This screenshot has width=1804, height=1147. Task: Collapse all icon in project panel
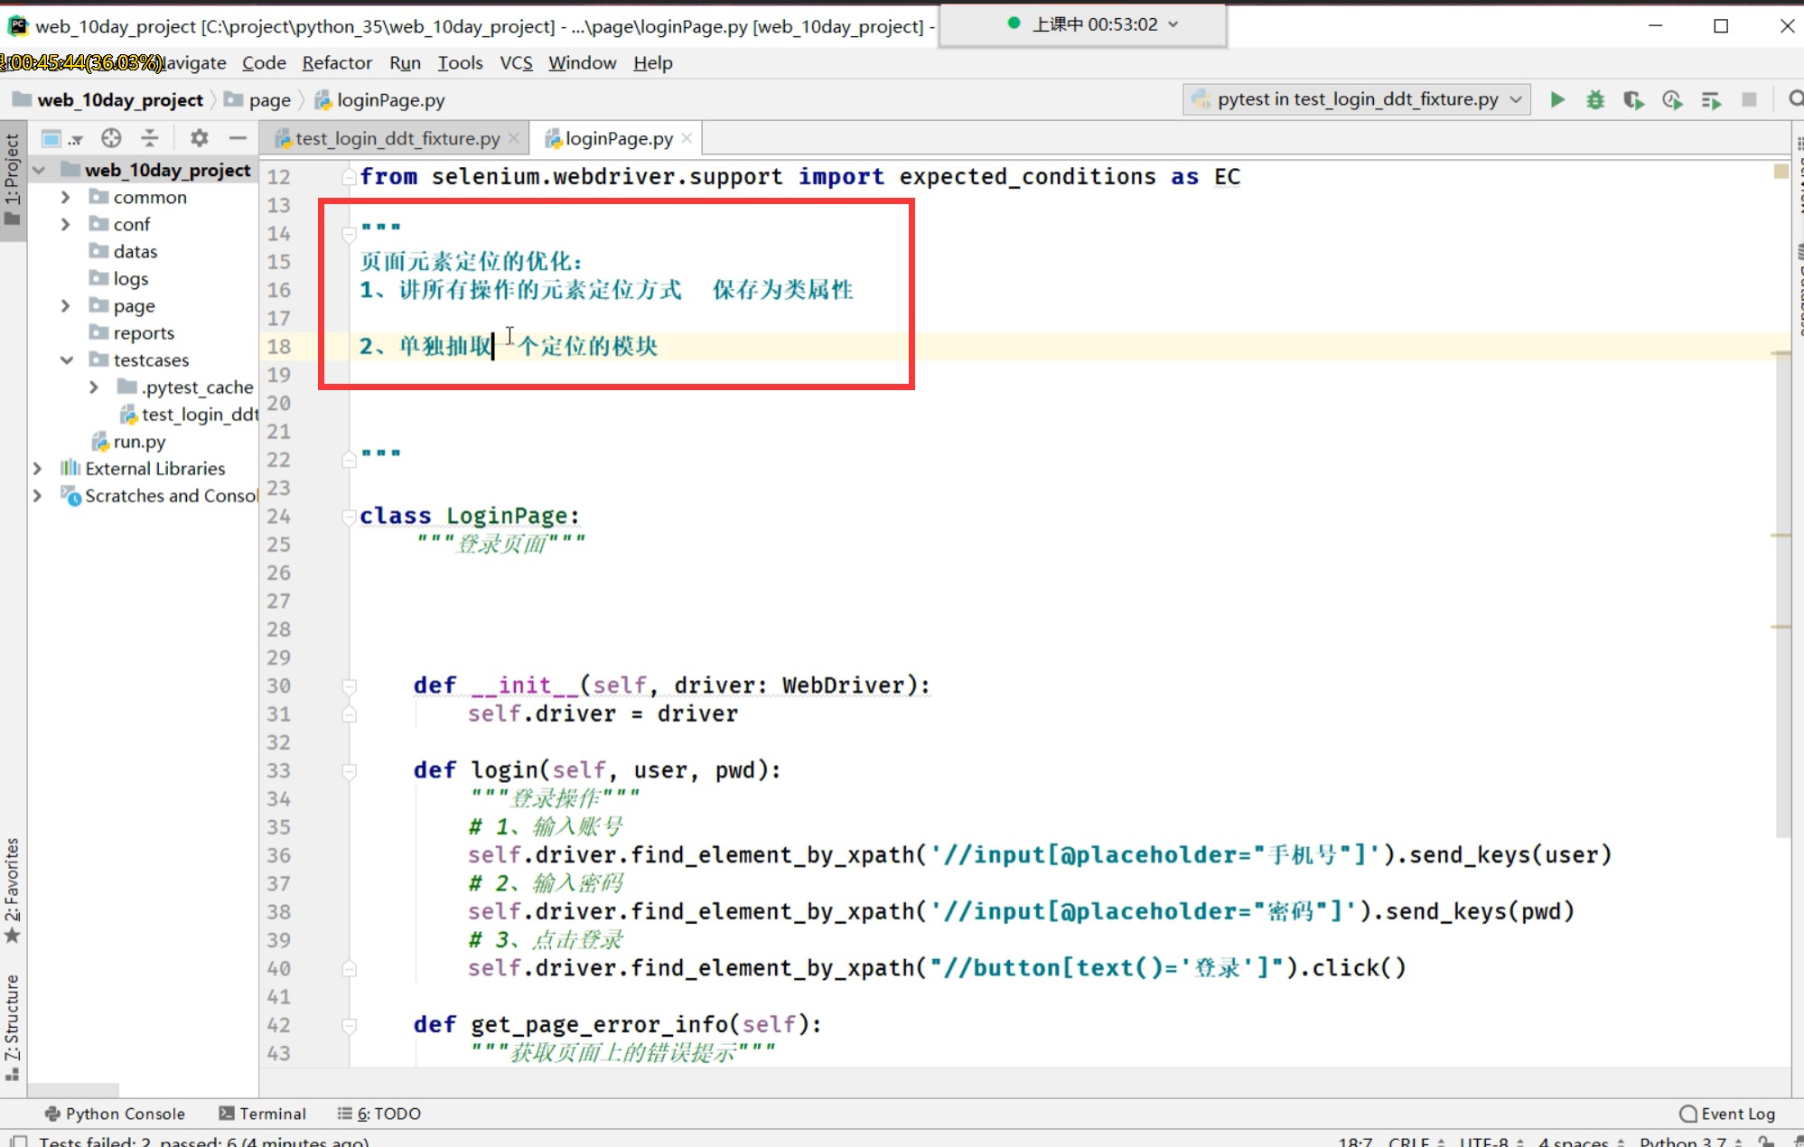pos(150,138)
